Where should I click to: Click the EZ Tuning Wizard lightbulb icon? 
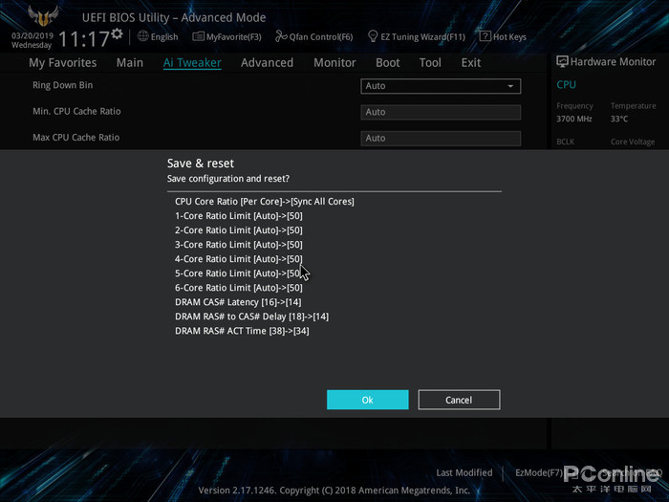[x=373, y=36]
